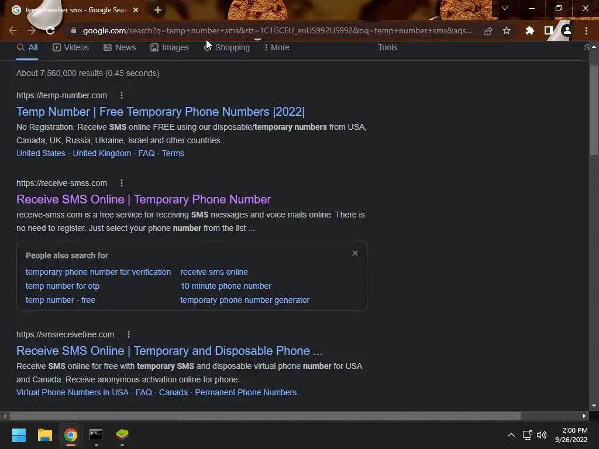Open Chrome's three-dot menu

coord(586,30)
